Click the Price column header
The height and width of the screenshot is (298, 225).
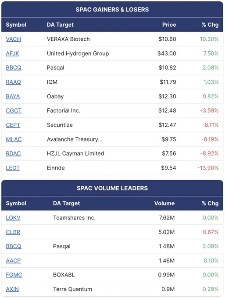[x=169, y=25]
